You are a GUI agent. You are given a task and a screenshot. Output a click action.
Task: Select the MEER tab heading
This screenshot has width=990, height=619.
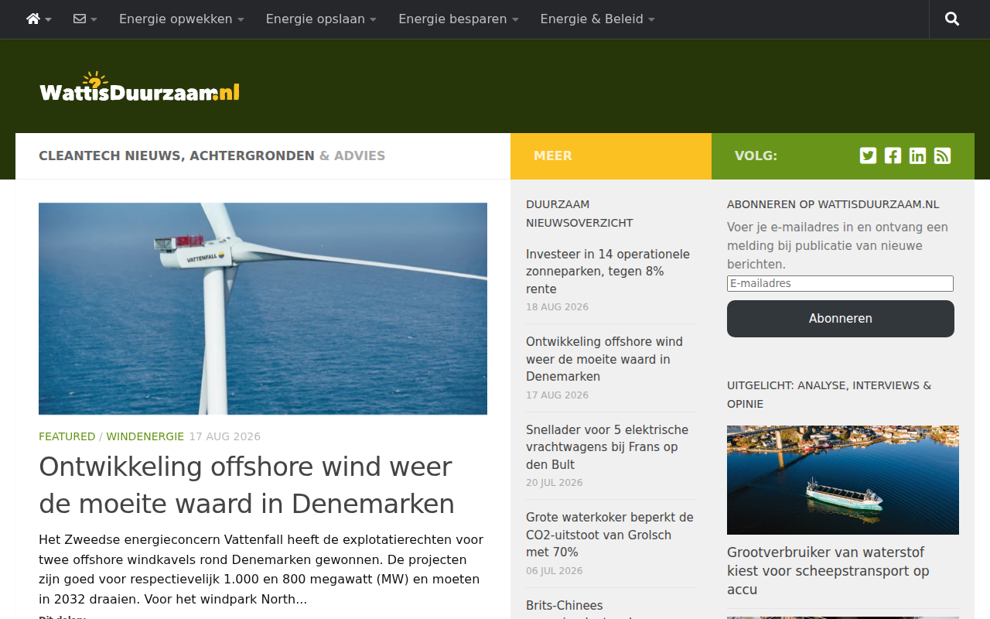(553, 156)
